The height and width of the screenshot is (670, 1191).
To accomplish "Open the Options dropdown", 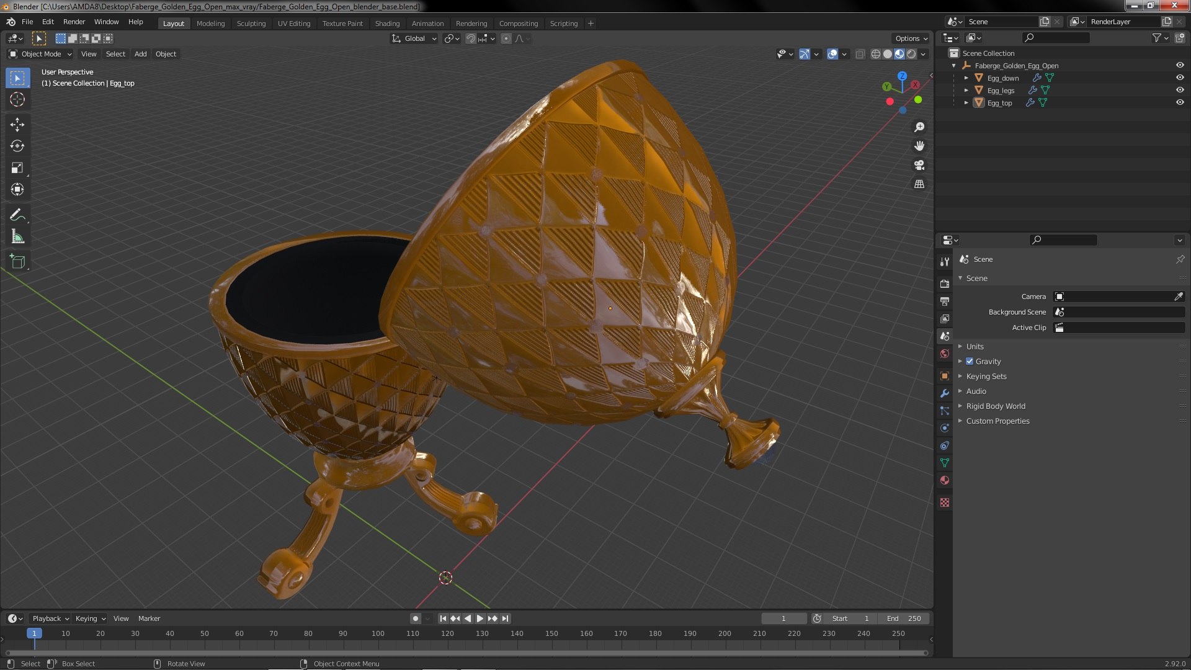I will (911, 38).
